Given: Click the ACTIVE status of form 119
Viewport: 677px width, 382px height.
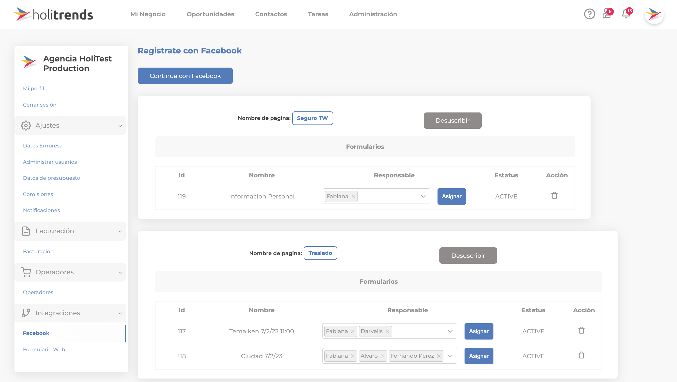Looking at the screenshot, I should click(x=506, y=196).
